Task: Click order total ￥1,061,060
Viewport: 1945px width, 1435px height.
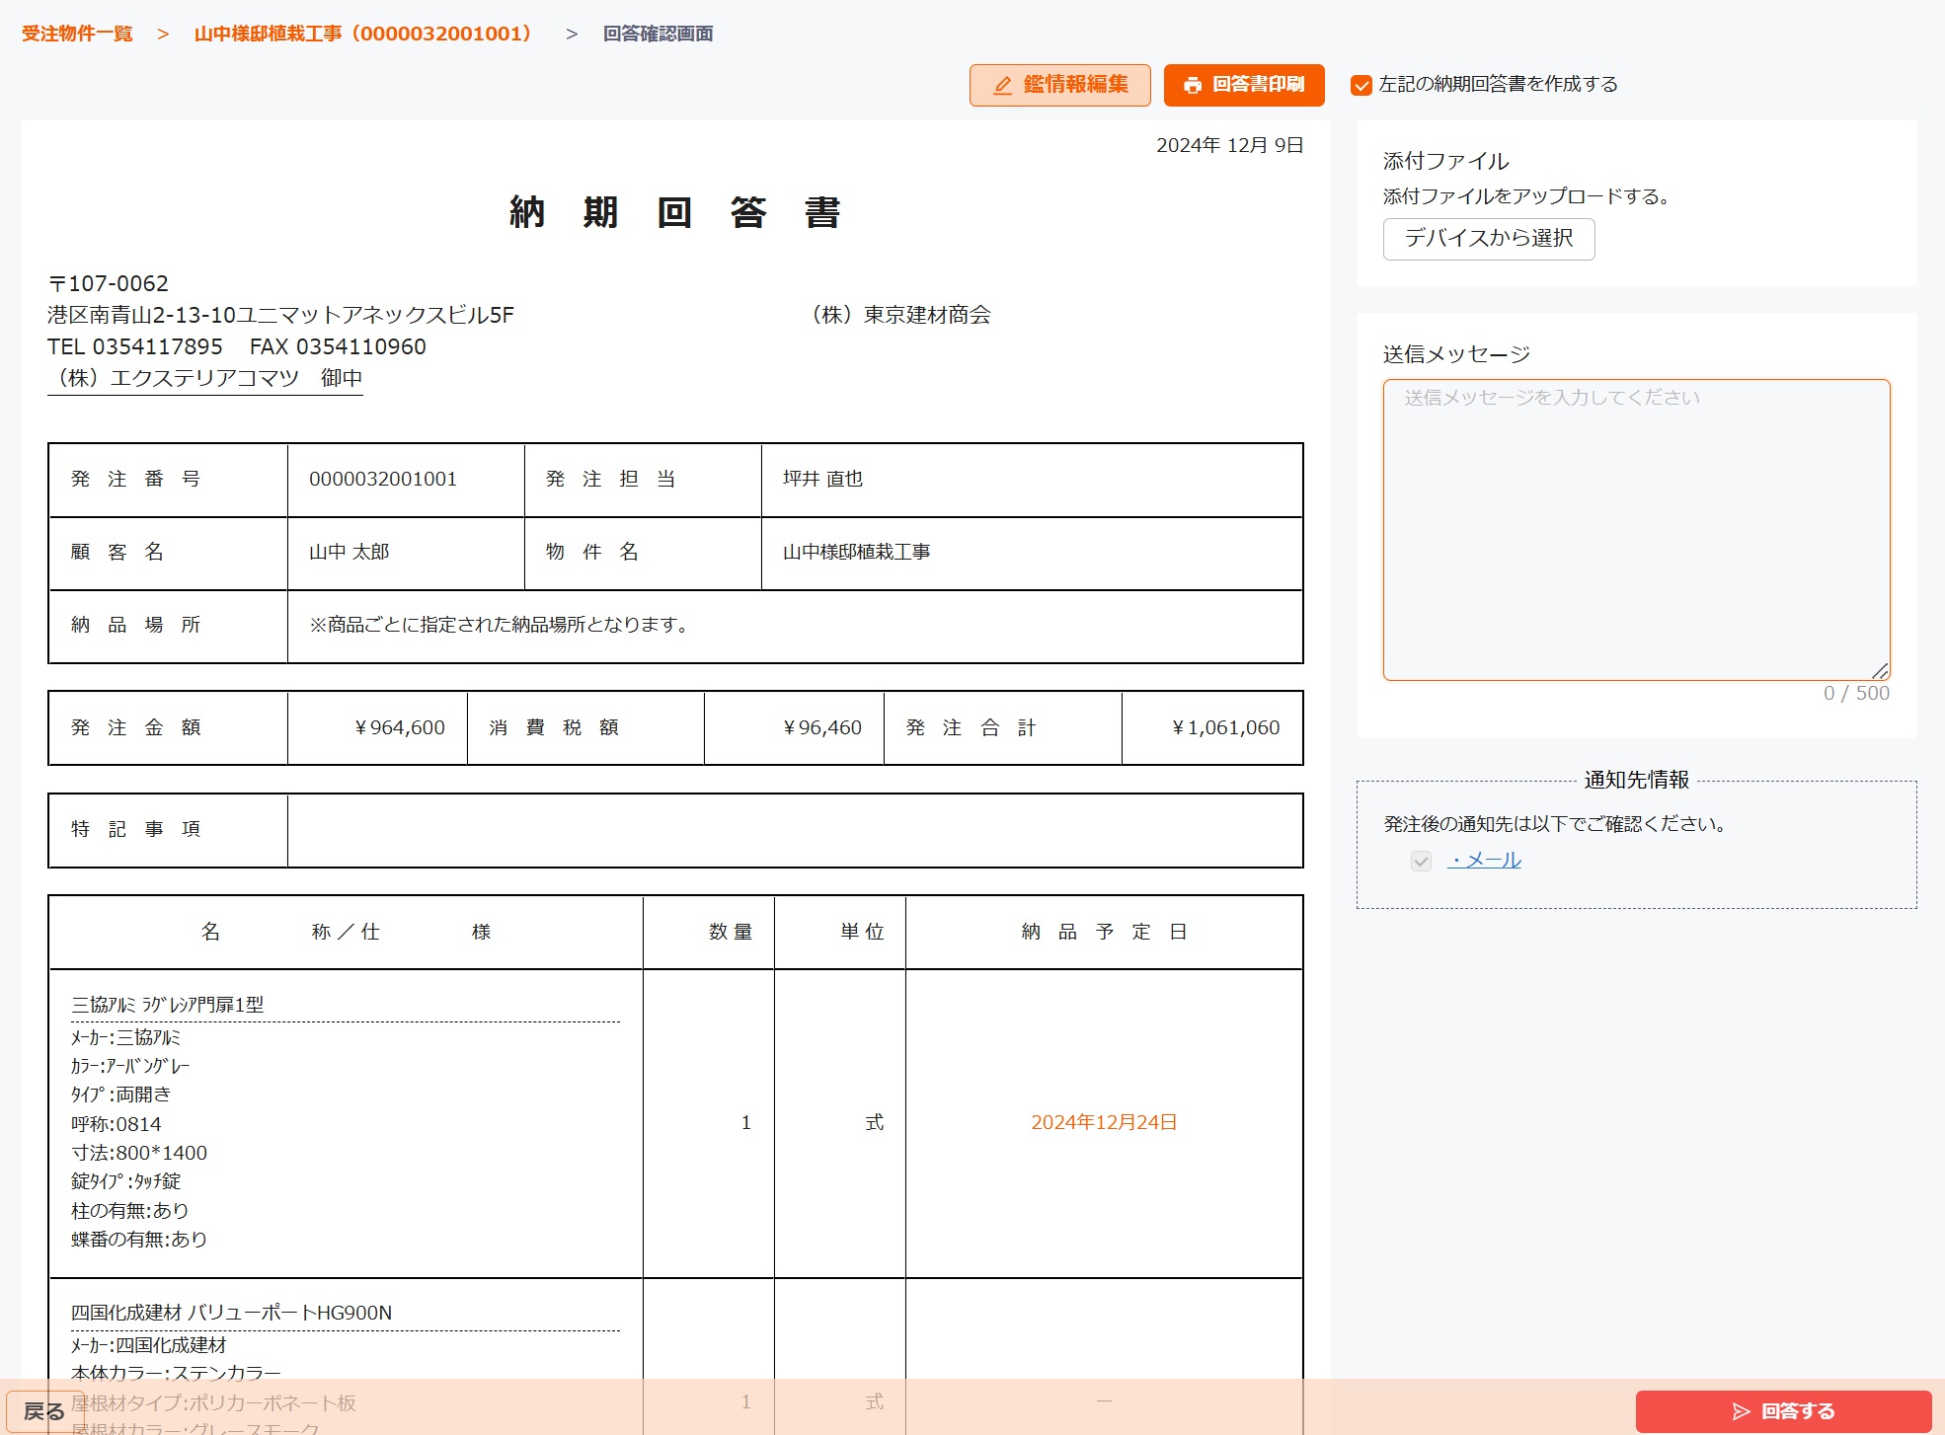Action: pyautogui.click(x=1225, y=728)
